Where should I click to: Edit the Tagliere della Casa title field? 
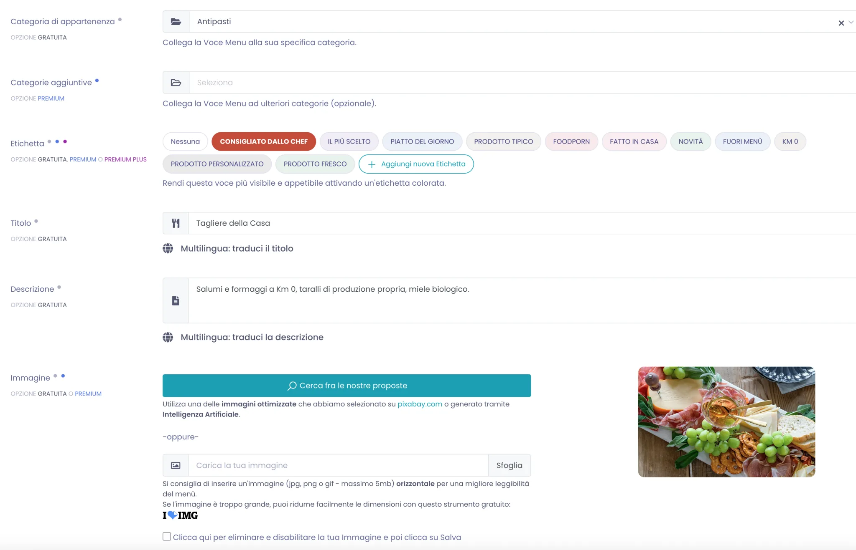point(522,223)
